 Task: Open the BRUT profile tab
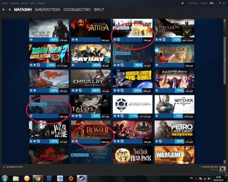pos(99,10)
